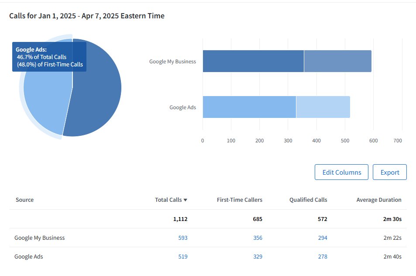Click the 2m 22s duration value
This screenshot has width=416, height=276.
392,238
